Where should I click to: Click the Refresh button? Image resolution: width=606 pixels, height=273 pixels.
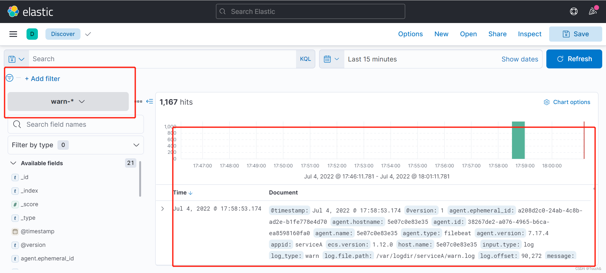(574, 59)
